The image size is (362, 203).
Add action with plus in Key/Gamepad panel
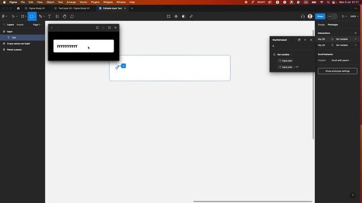305,40
